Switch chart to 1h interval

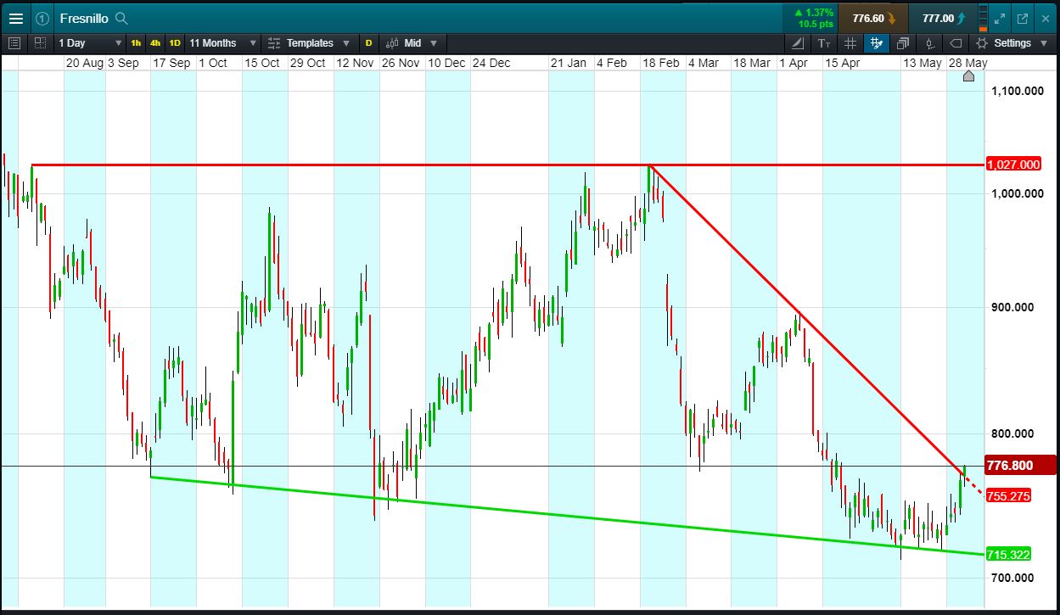pos(136,42)
